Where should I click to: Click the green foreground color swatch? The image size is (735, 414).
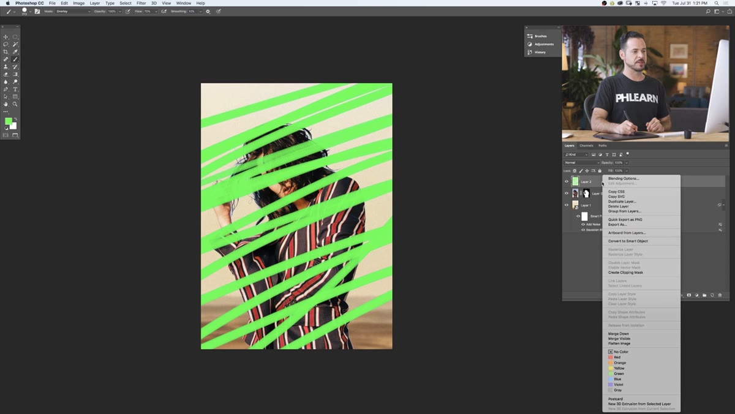pyautogui.click(x=8, y=121)
